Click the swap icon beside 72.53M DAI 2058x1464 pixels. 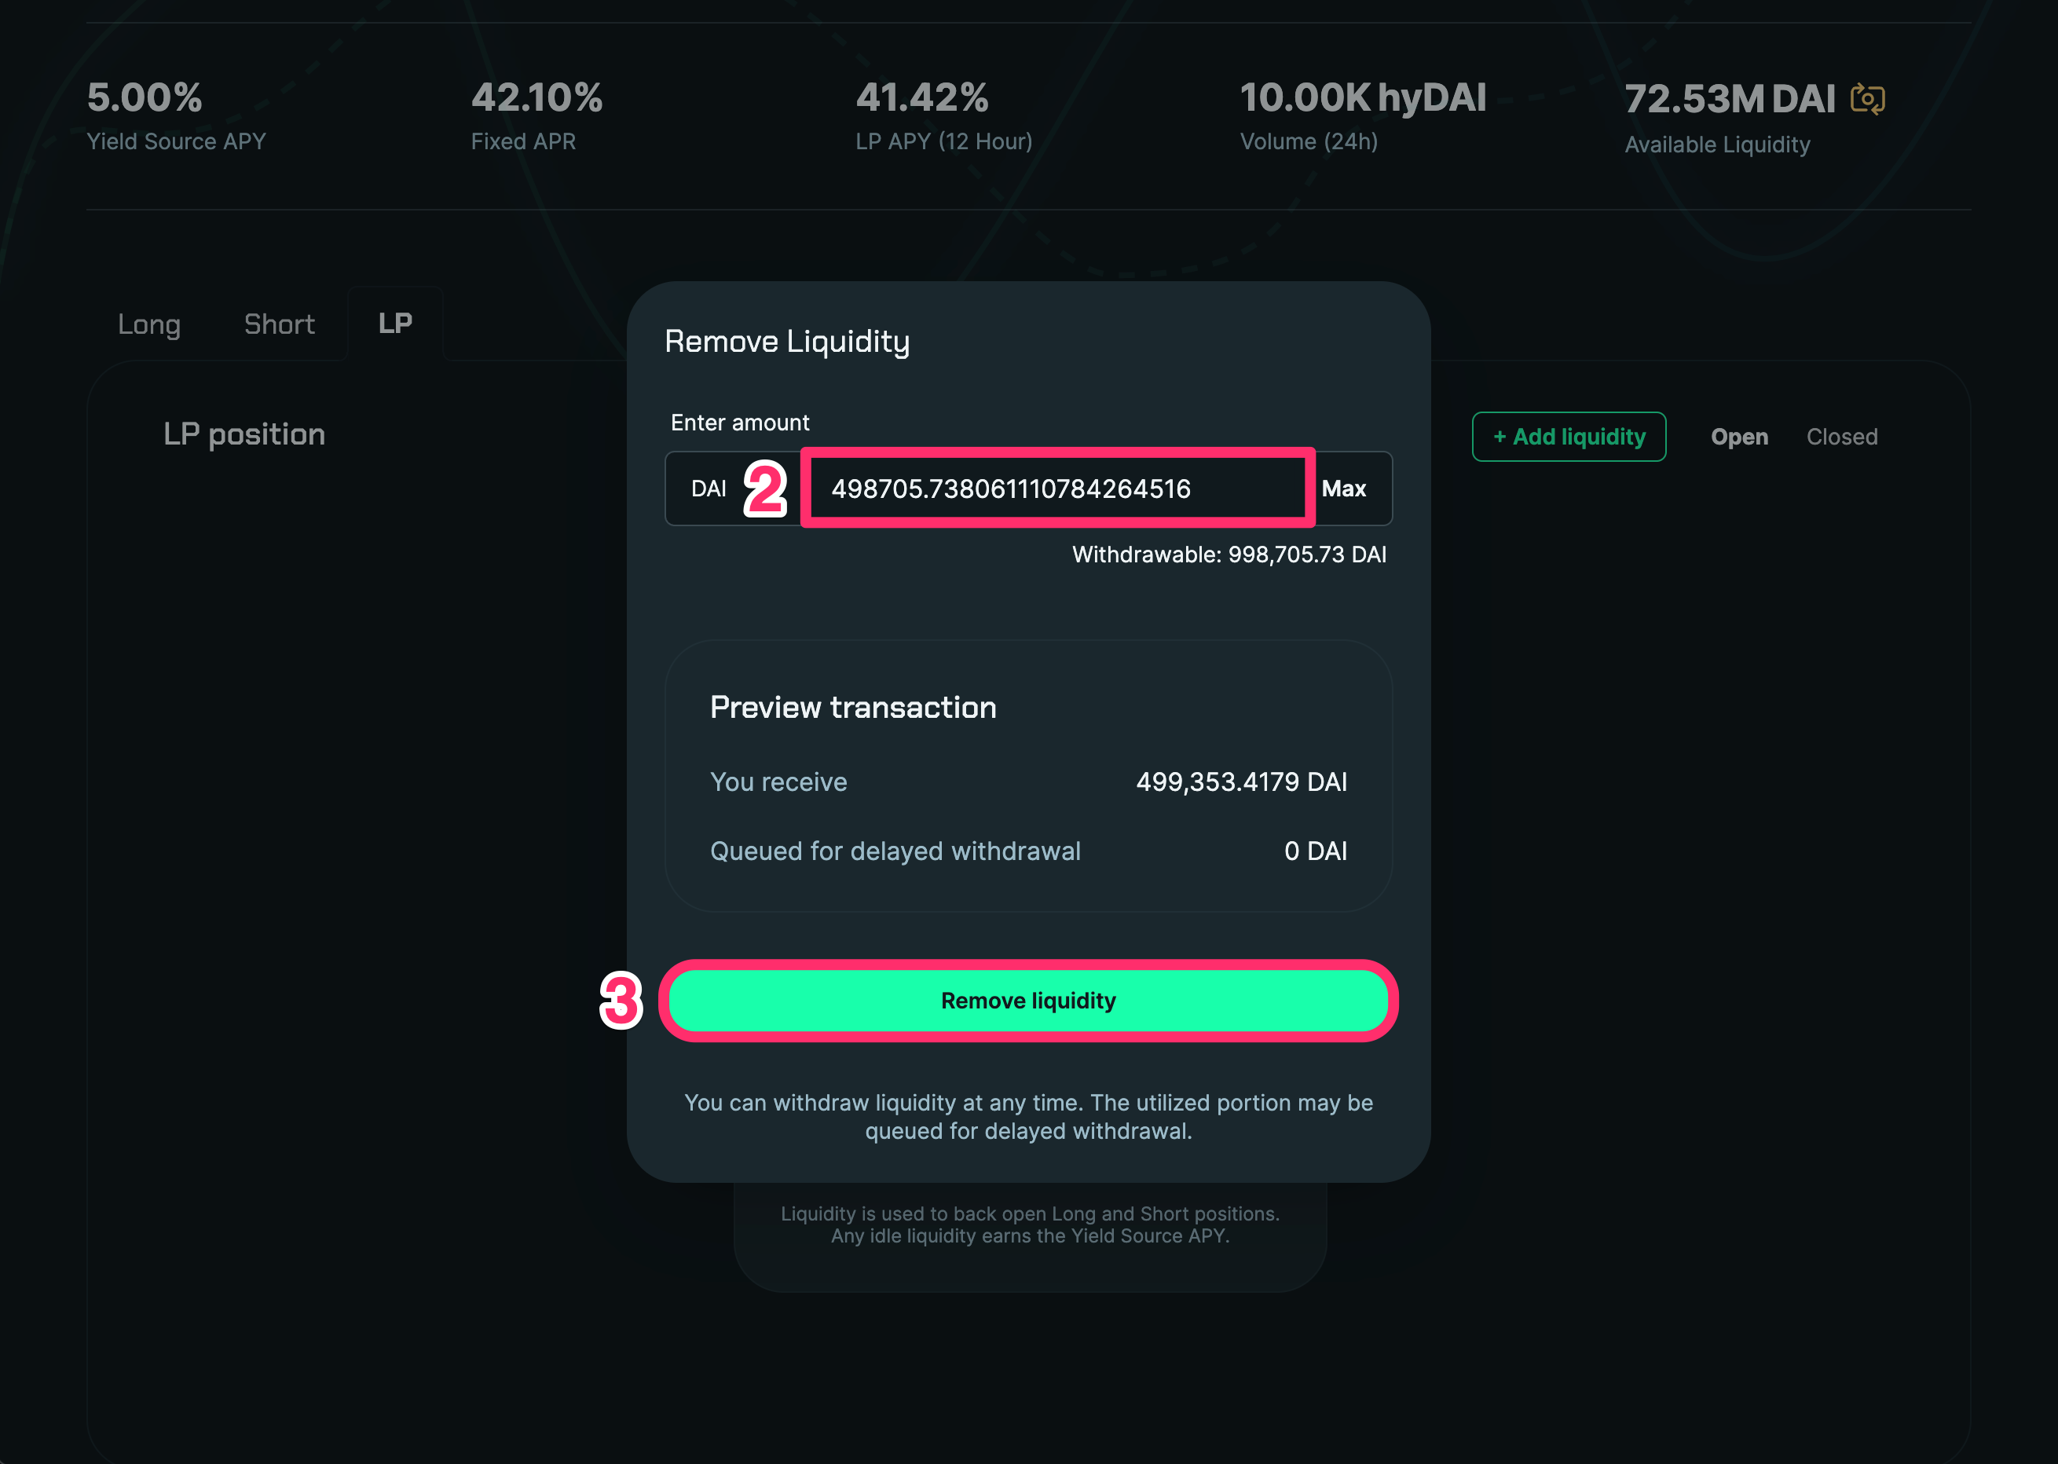click(x=1867, y=98)
